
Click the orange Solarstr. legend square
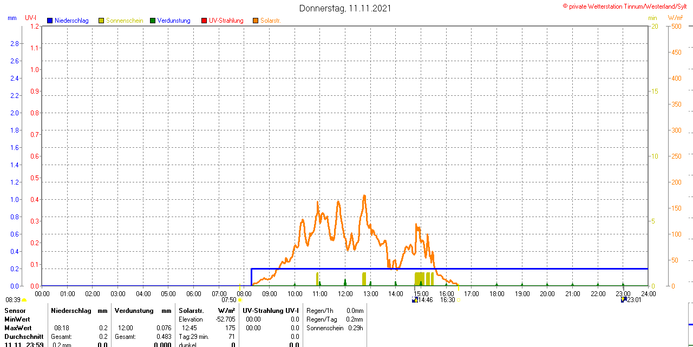(x=256, y=21)
